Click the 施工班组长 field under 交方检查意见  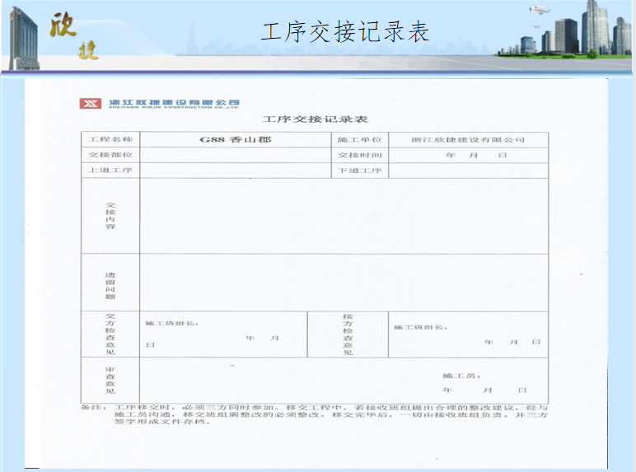click(x=172, y=324)
